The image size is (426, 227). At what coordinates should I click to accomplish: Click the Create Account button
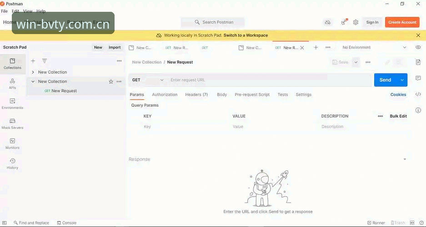click(x=402, y=22)
